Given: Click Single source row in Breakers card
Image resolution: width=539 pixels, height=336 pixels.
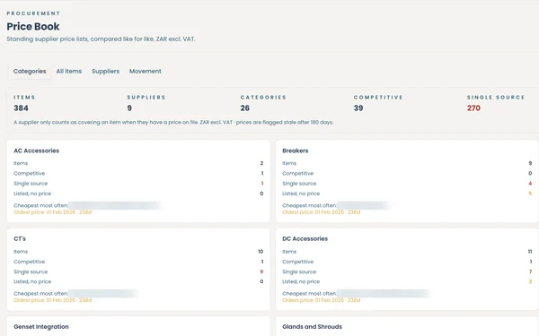Looking at the screenshot, I should [407, 184].
